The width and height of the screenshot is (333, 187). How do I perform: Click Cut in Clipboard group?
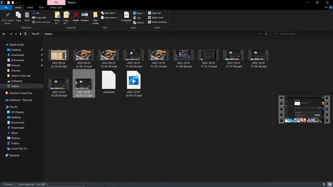pyautogui.click(x=36, y=13)
